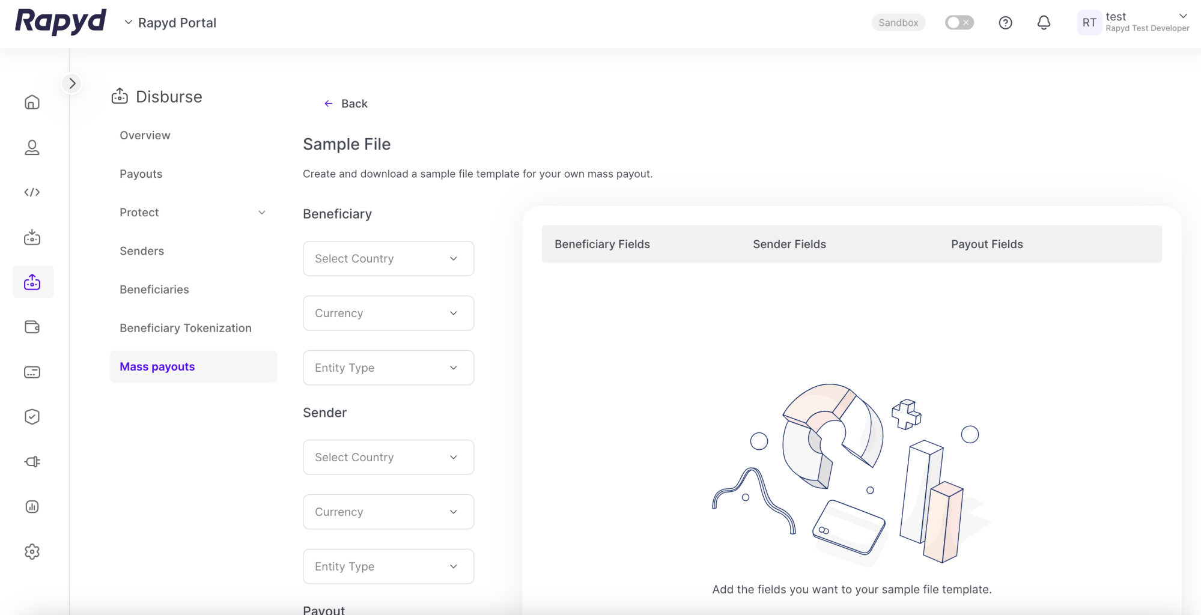
Task: Click the Rapyd logo
Action: (61, 22)
